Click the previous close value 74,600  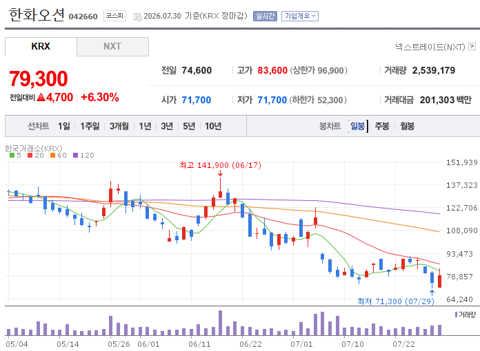click(197, 71)
